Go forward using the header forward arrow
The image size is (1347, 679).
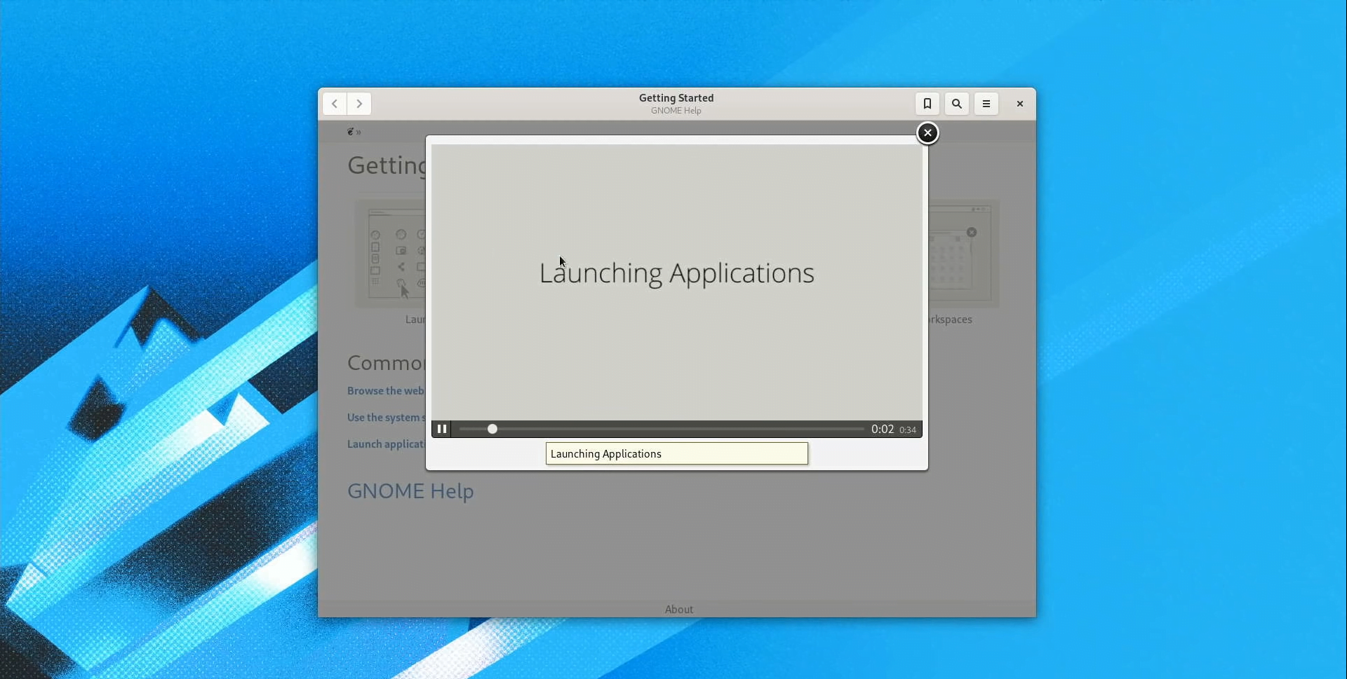[x=359, y=104]
